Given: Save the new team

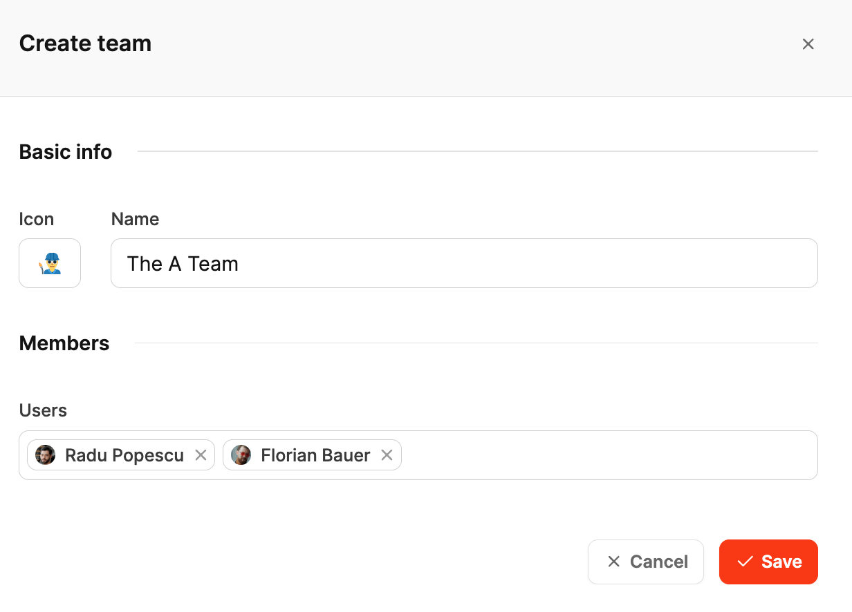Looking at the screenshot, I should tap(768, 562).
